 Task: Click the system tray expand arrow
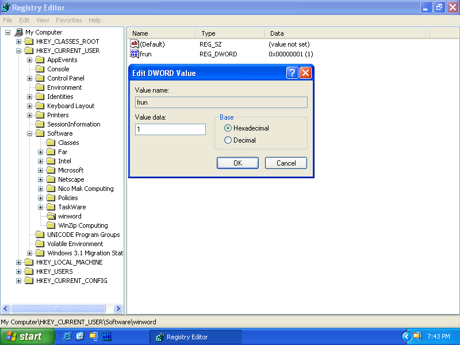pos(407,336)
